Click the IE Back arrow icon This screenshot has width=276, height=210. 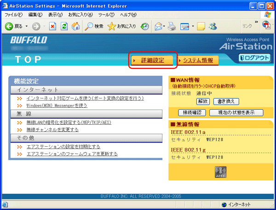pyautogui.click(x=9, y=27)
